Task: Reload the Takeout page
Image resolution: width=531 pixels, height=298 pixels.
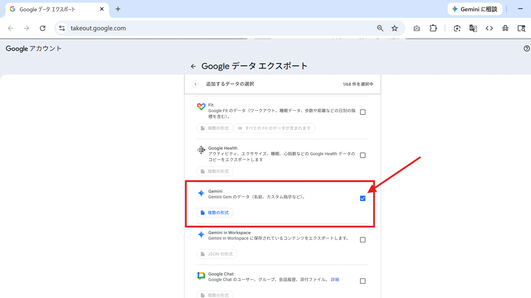Action: coord(43,28)
